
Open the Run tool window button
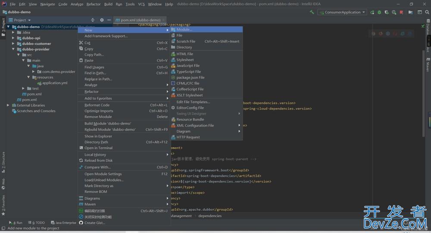[16, 223]
